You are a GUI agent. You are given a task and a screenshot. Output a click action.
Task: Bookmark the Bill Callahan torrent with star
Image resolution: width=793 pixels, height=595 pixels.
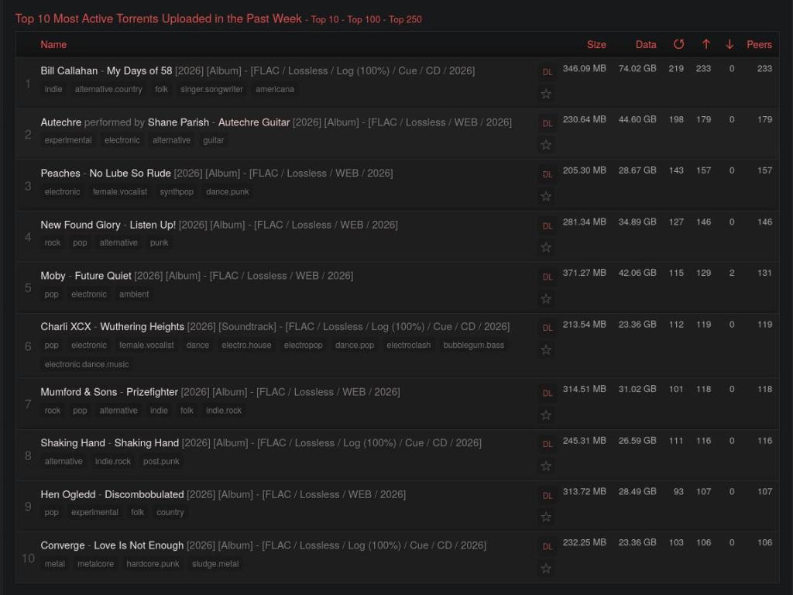tap(546, 94)
